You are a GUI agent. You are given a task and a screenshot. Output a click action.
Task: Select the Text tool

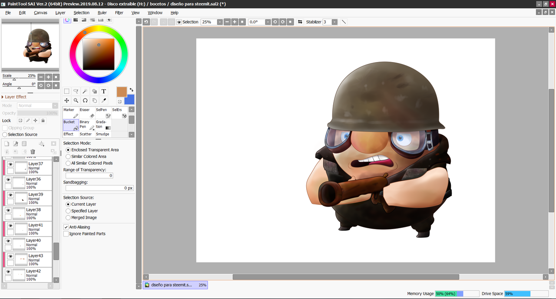104,91
